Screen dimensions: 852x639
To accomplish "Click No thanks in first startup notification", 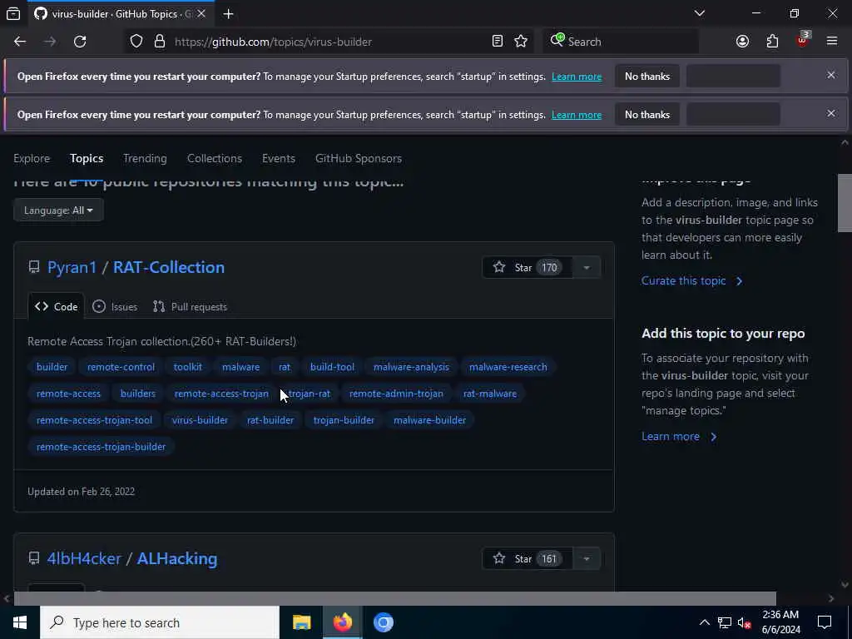I will tap(647, 77).
